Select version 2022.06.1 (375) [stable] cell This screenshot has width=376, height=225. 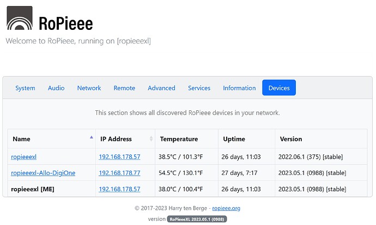[x=321, y=157]
